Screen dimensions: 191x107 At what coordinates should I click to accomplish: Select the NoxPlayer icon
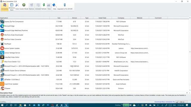pos(2,44)
